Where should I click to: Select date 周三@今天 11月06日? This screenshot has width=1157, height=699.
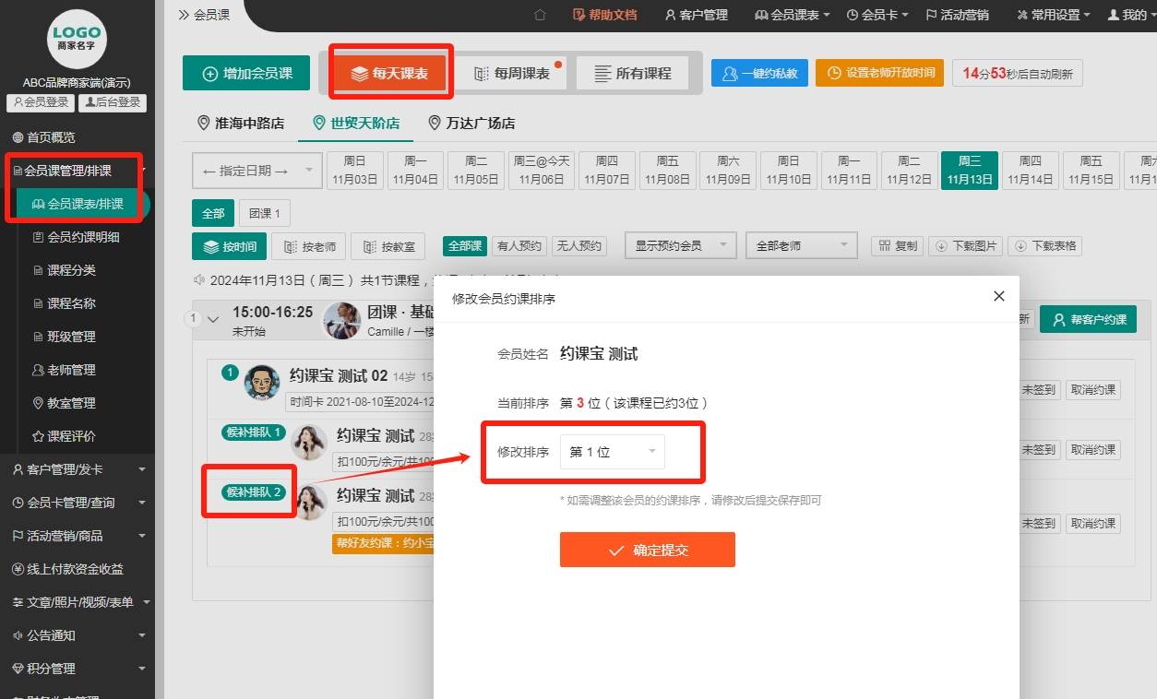coord(542,171)
